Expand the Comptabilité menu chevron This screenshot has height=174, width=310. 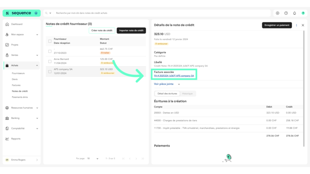tap(37, 129)
